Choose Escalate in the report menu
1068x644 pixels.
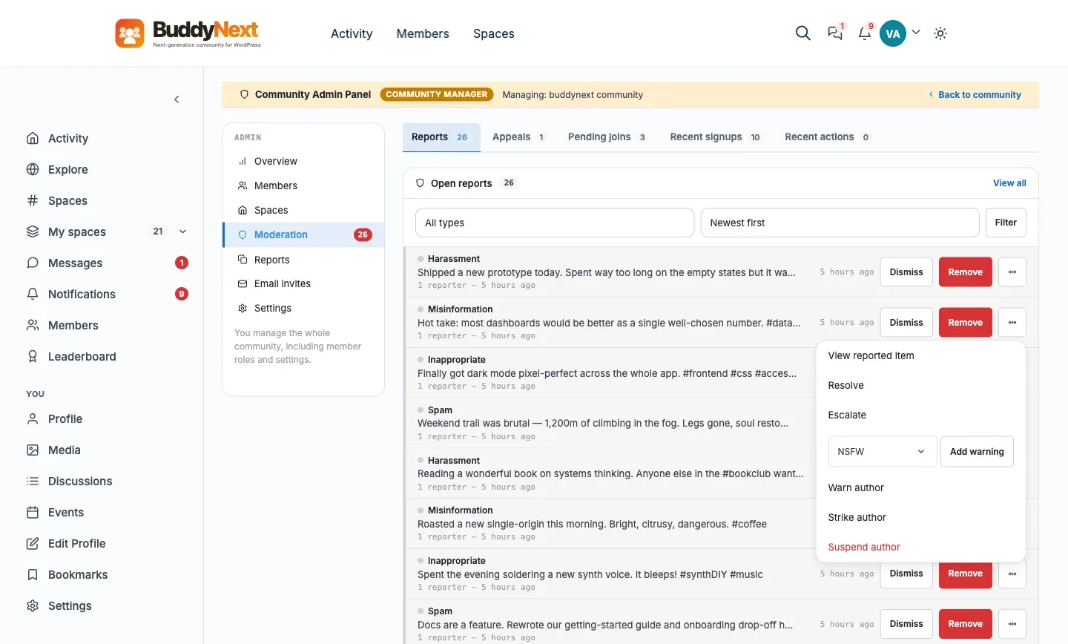920,415
